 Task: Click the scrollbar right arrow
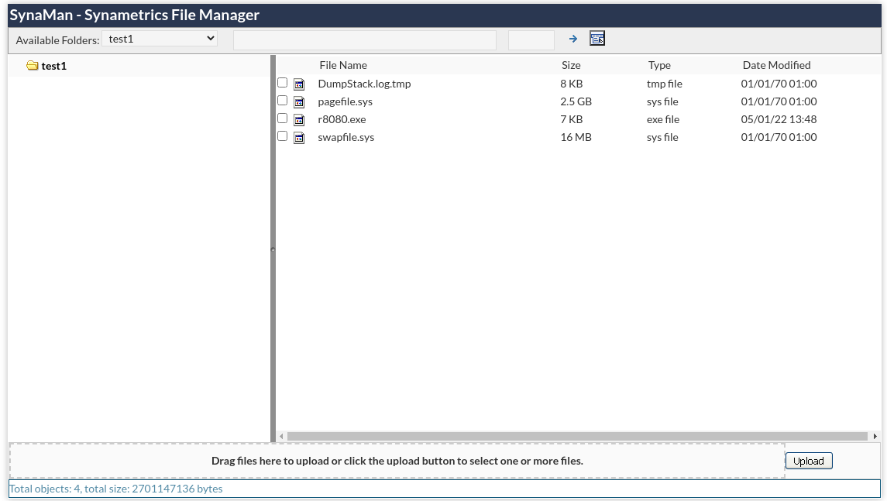(875, 436)
